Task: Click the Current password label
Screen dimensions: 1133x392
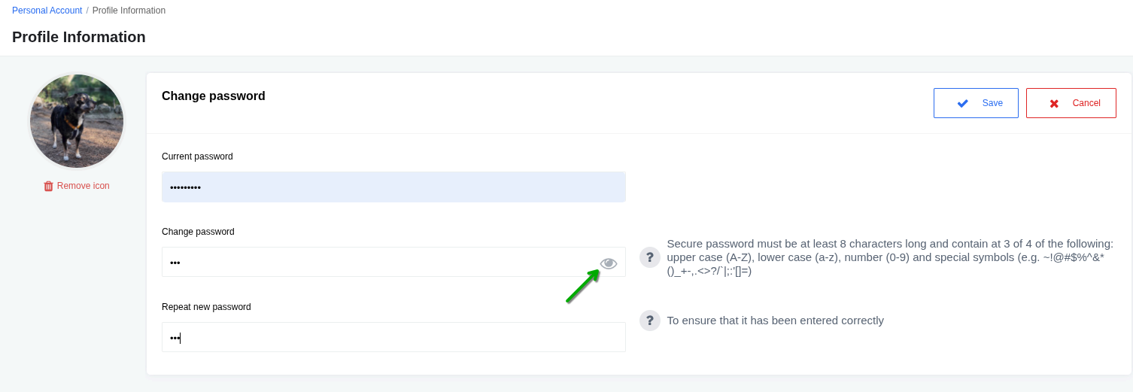Action: point(197,156)
